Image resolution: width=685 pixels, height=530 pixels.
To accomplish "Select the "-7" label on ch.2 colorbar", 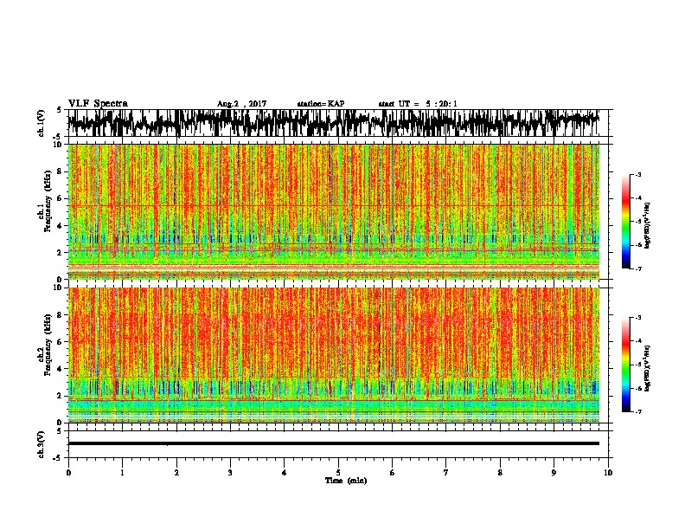I will 637,411.
